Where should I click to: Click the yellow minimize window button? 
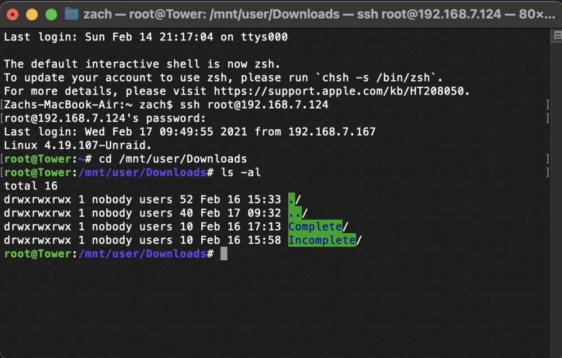(32, 15)
